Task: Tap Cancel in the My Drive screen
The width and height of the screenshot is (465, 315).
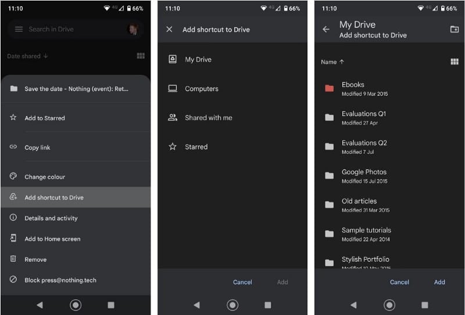Action: point(399,282)
